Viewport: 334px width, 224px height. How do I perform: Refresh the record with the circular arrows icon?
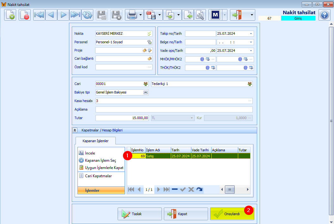[87, 15]
